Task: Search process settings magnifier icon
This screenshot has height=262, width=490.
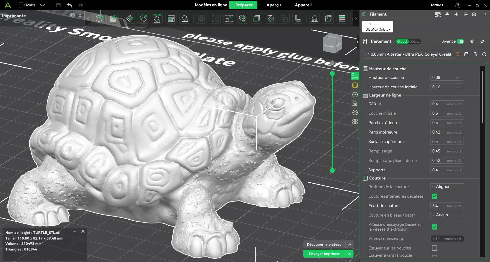Action: [484, 54]
